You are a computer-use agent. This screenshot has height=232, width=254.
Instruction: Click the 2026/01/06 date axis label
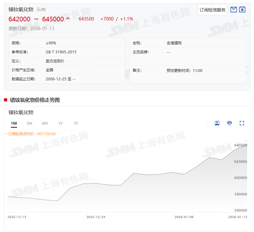tap(184, 217)
